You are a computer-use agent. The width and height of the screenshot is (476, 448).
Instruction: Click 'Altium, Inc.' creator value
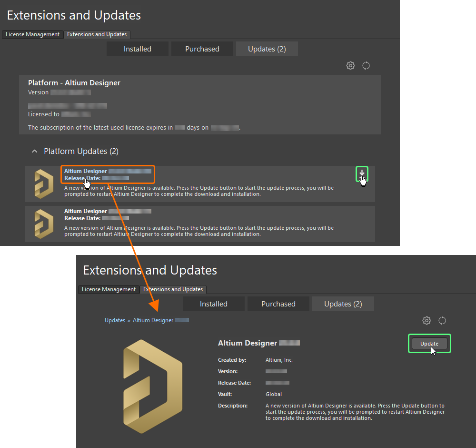coord(279,360)
